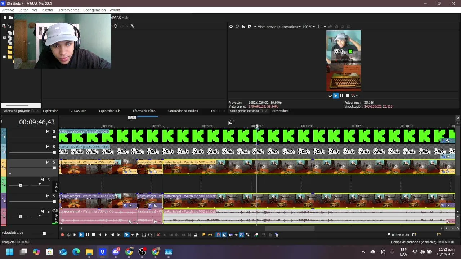Click the 00:09:46,43 timecode display
This screenshot has width=461, height=259.
click(x=37, y=122)
